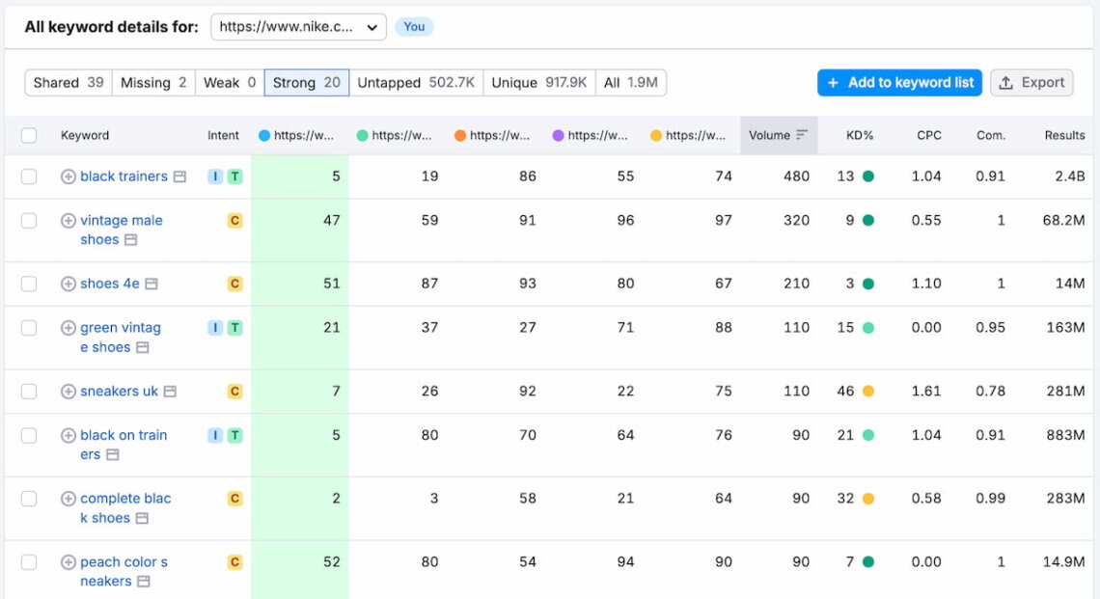Open SERP icon for complete black shoes
The width and height of the screenshot is (1100, 599).
[142, 518]
